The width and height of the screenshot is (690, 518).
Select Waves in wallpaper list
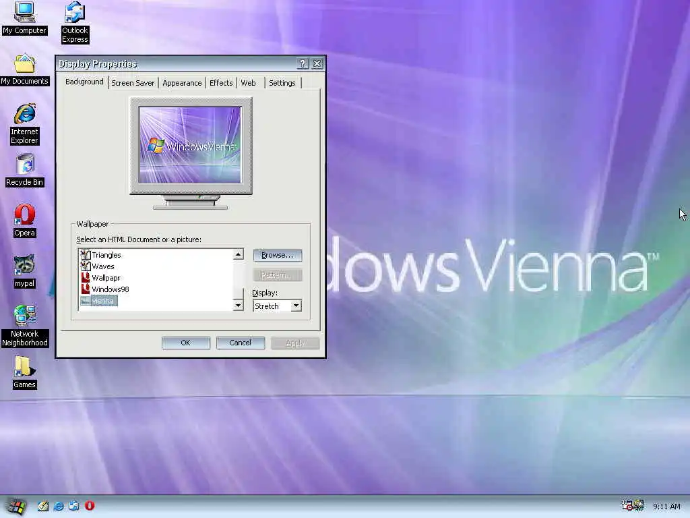coord(103,266)
